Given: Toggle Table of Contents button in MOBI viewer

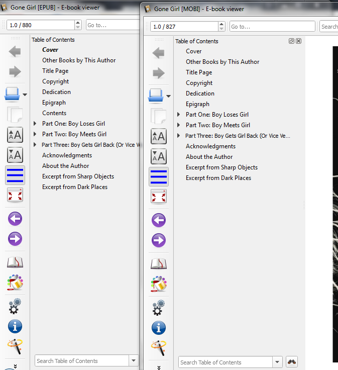Looking at the screenshot, I should [159, 176].
